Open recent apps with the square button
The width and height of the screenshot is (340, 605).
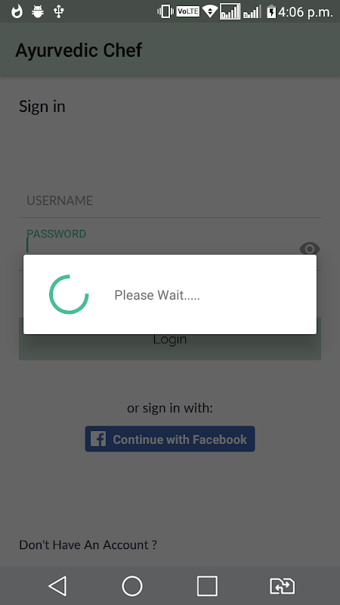207,585
